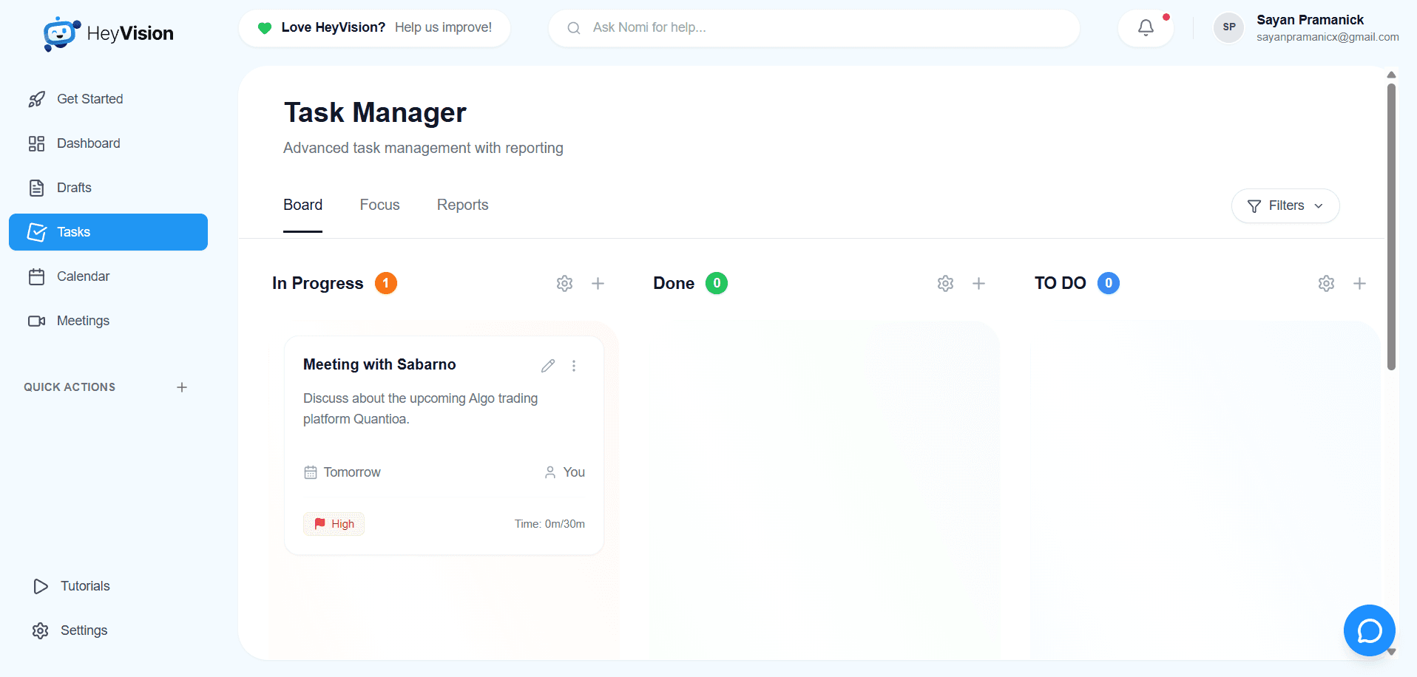
Task: Edit the Meeting with Sabarno task
Action: 548,366
